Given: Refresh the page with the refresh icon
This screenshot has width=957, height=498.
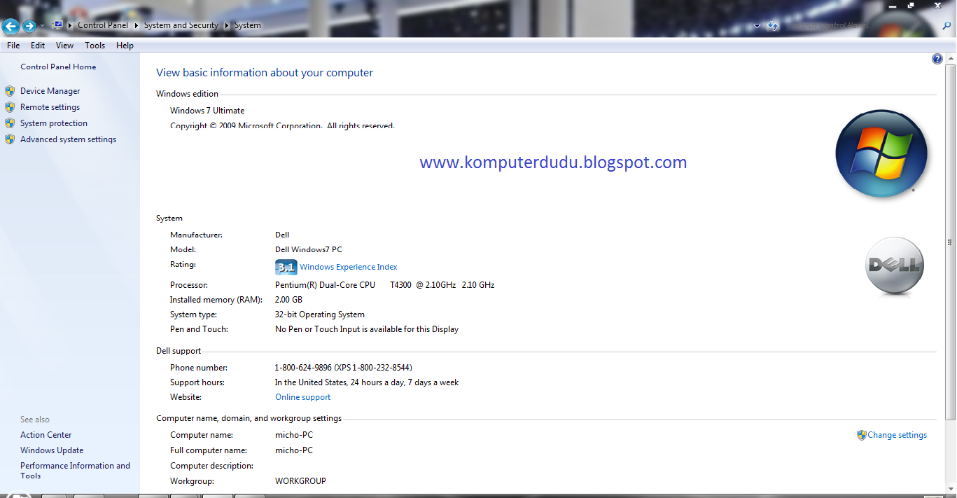Looking at the screenshot, I should (773, 26).
